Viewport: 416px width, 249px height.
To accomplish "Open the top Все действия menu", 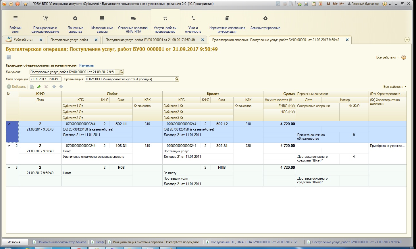I will (x=388, y=57).
